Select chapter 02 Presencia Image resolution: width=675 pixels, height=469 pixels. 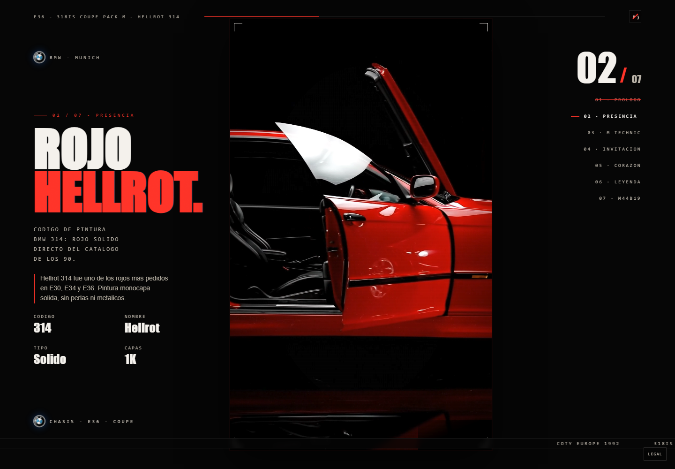coord(610,116)
